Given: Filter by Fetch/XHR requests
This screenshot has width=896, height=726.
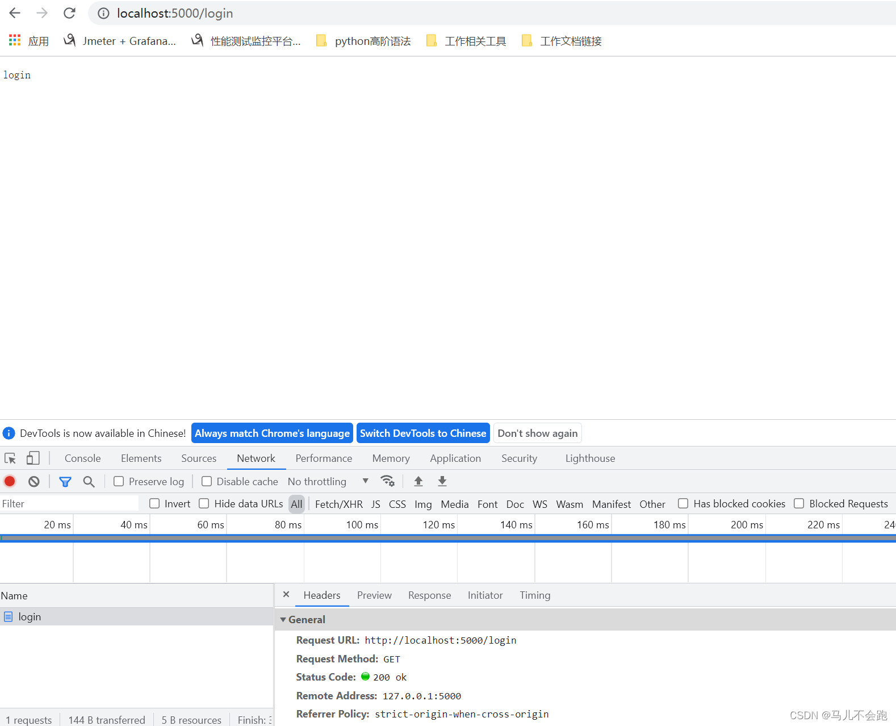Looking at the screenshot, I should click(339, 504).
